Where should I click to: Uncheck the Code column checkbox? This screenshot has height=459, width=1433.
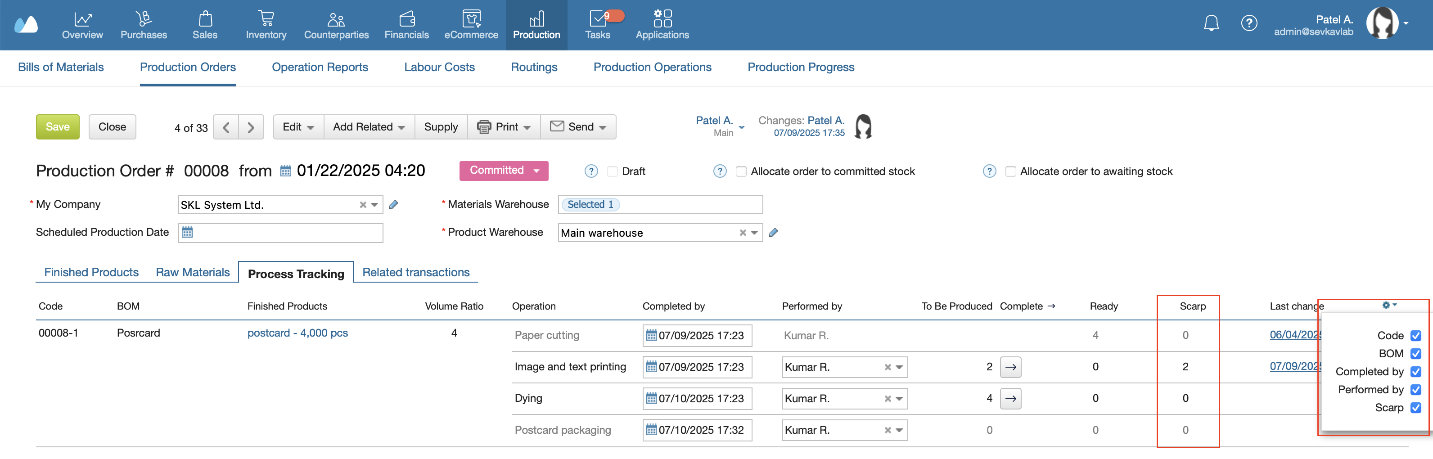click(x=1416, y=336)
